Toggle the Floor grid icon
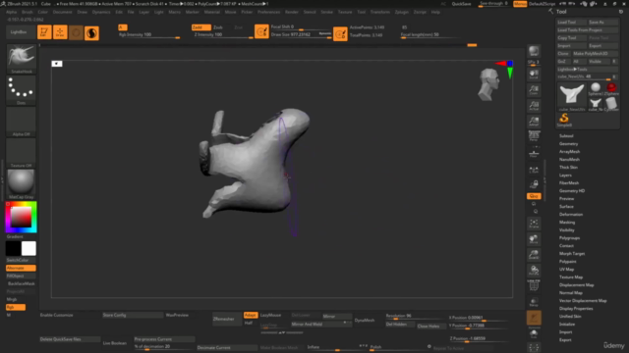 534,153
